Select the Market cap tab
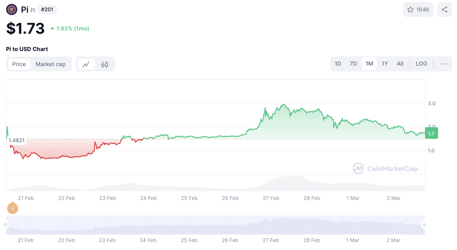Viewport: 457px width, 250px height. tap(51, 64)
